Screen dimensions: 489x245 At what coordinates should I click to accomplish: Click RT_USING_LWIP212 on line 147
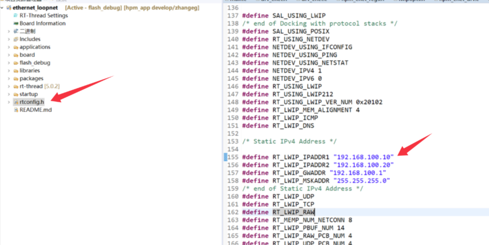(x=303, y=94)
